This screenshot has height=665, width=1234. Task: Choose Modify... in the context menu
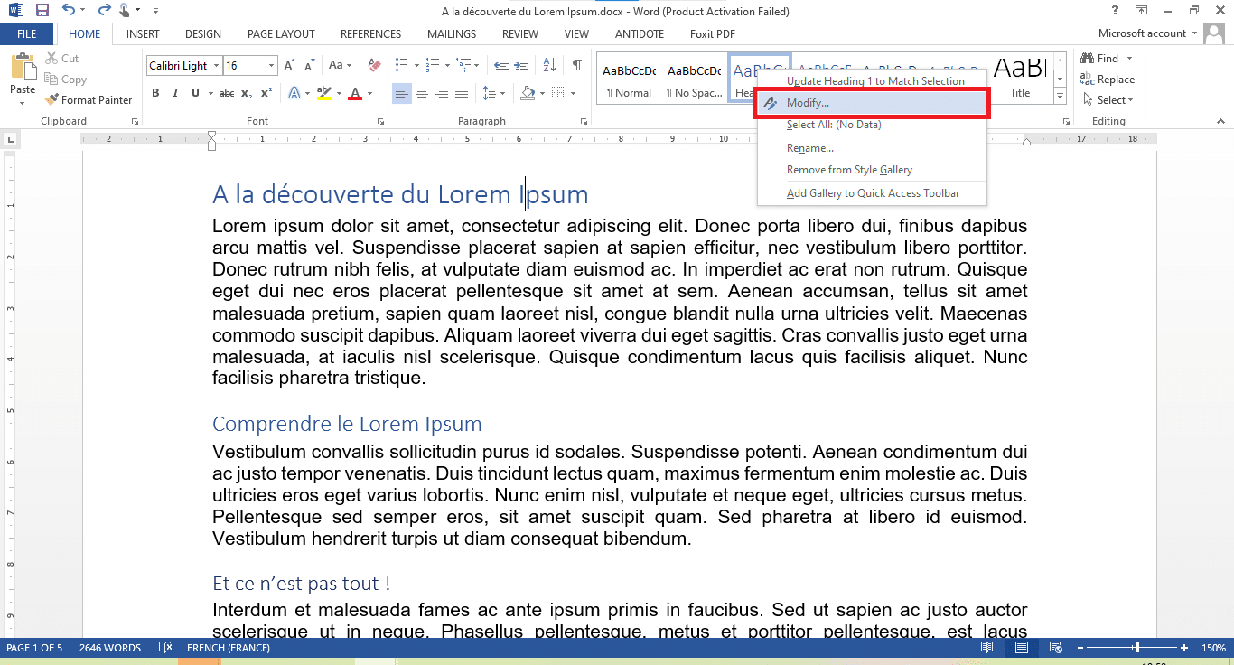tap(874, 103)
